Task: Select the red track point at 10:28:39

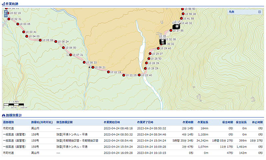Action: coord(146,63)
